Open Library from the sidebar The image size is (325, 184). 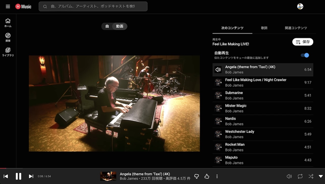(8, 52)
